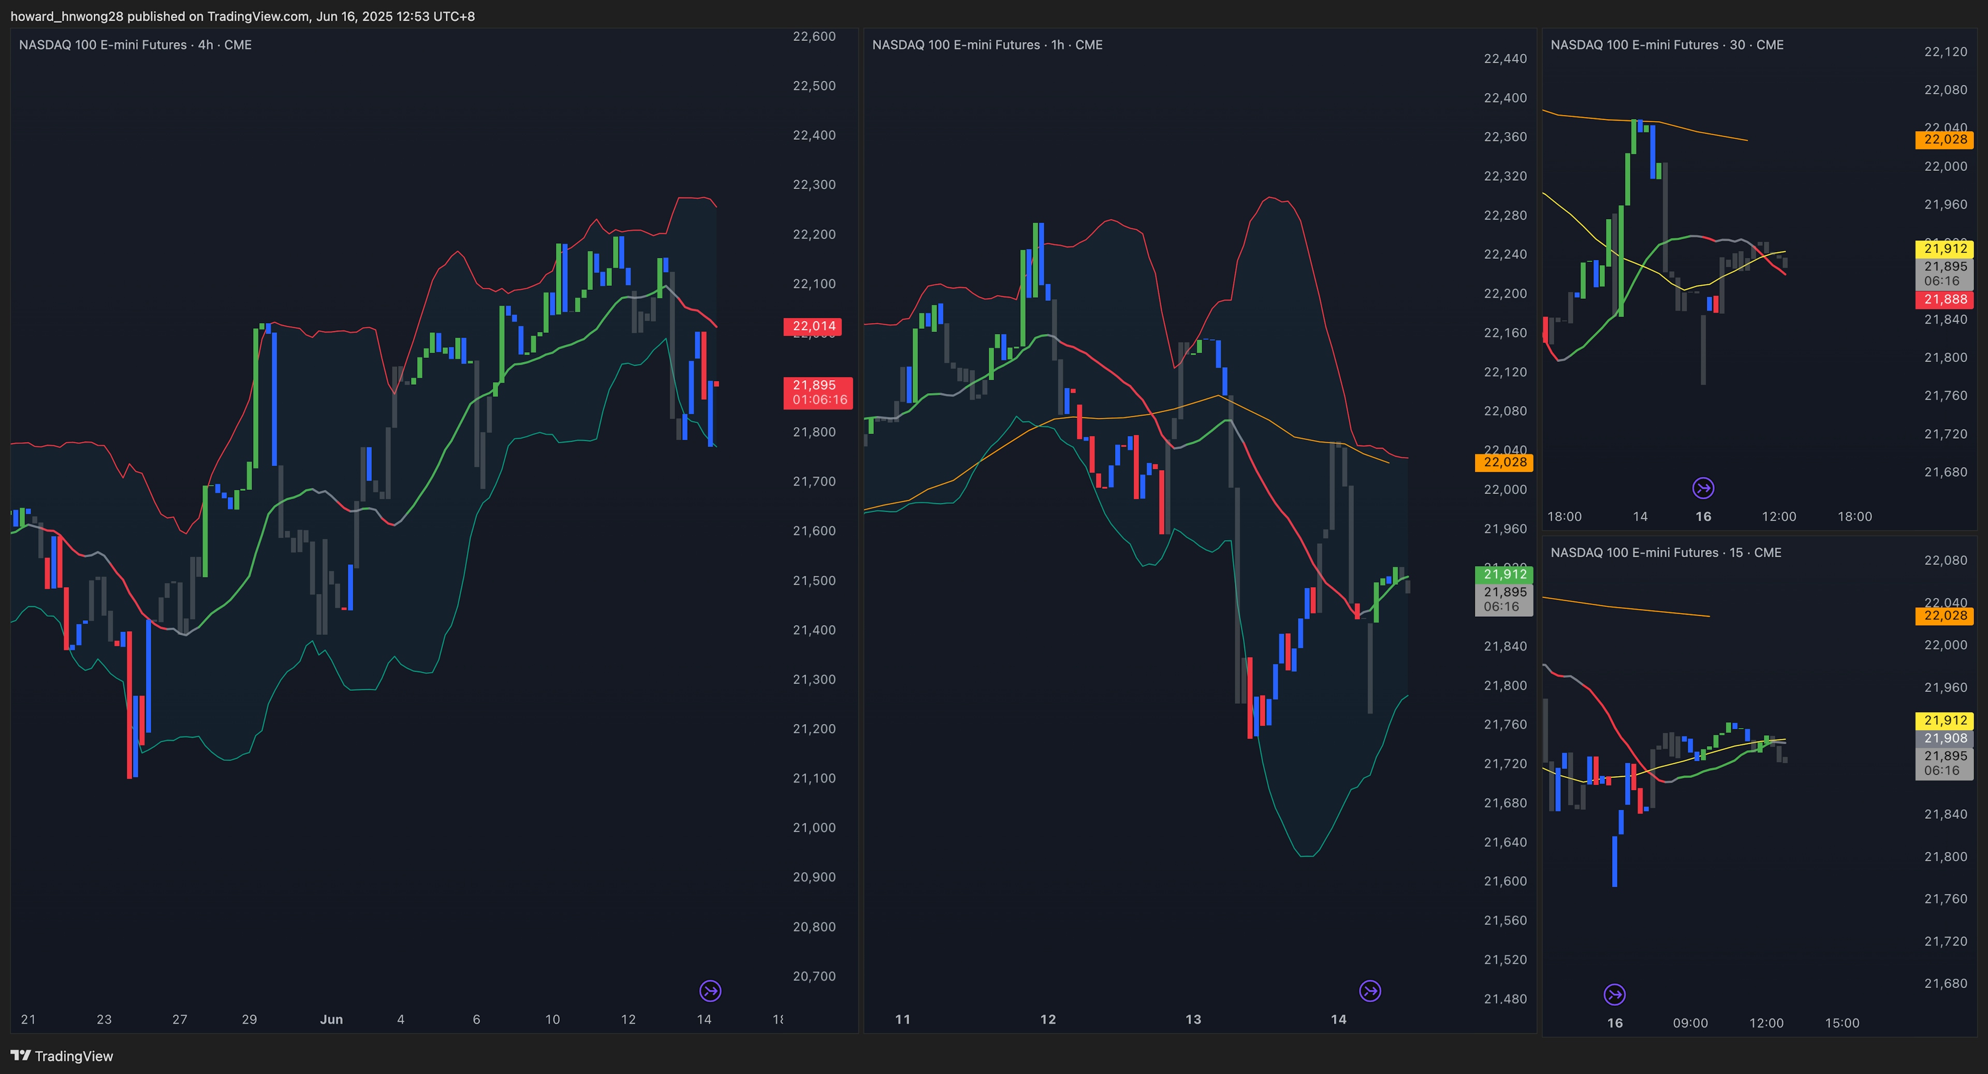Click the red 22,014 price label in 4h chart
This screenshot has height=1074, width=1988.
[x=813, y=326]
